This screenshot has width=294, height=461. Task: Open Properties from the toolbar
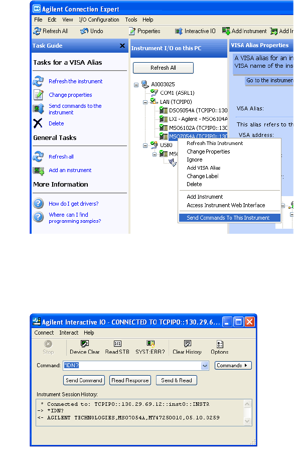pyautogui.click(x=144, y=31)
